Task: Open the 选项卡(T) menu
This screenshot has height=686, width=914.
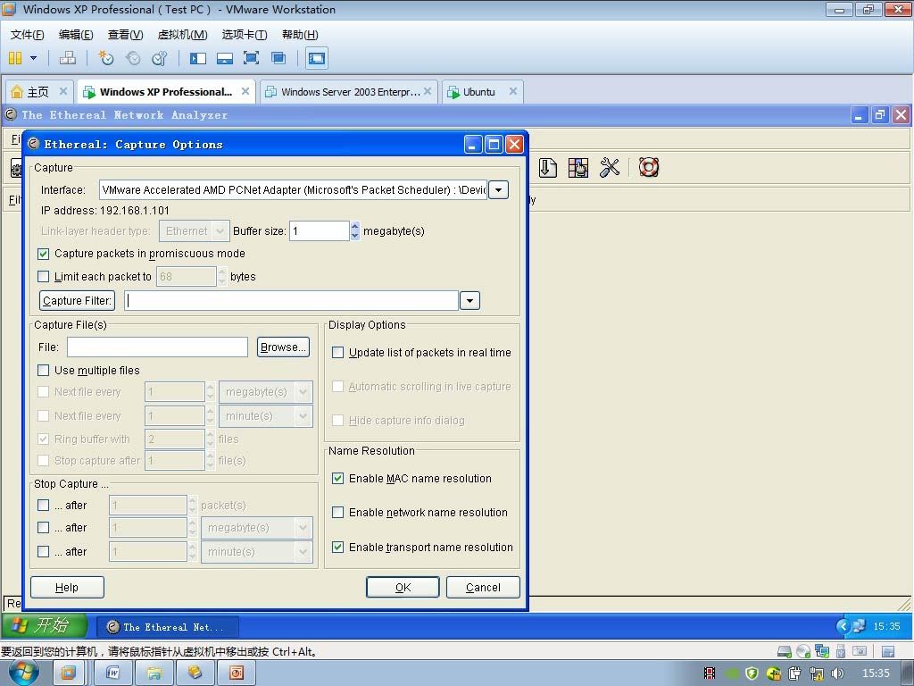Action: [245, 35]
